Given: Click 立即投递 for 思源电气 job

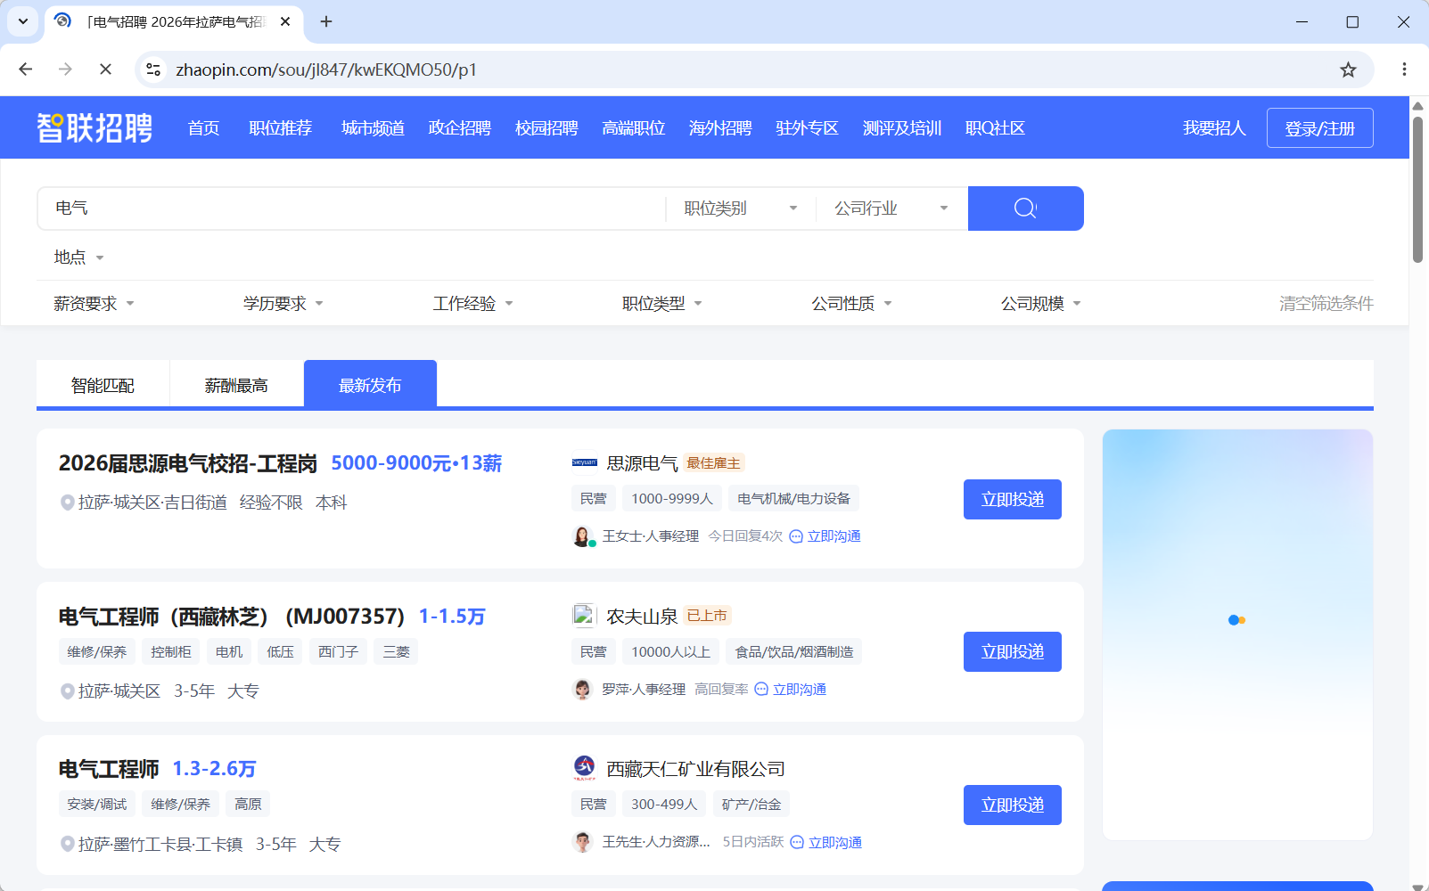Looking at the screenshot, I should [1013, 499].
